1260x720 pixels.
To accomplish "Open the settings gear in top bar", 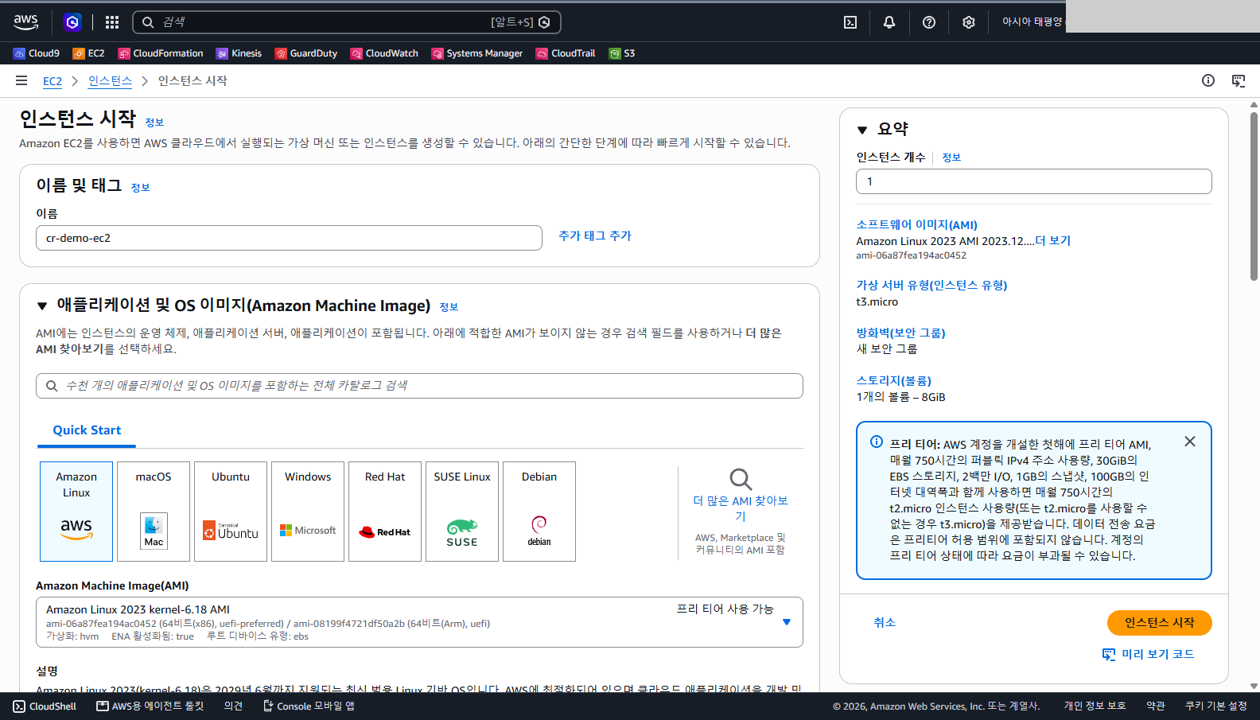I will 969,22.
